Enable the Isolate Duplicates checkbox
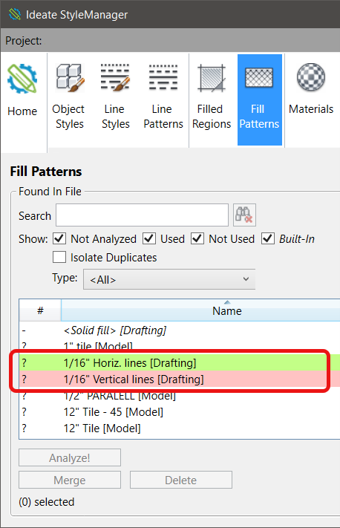 click(59, 257)
